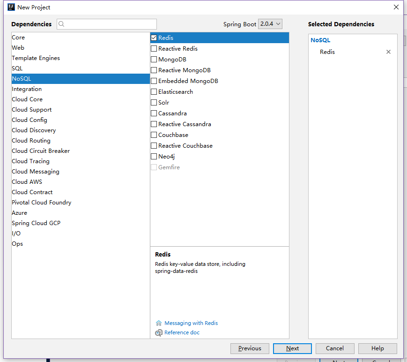
Task: Open the Messaging with Redis guide link
Action: [x=191, y=323]
